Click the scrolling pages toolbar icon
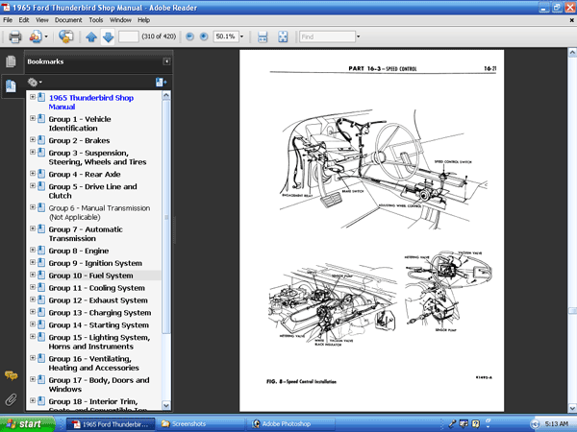Image resolution: width=577 pixels, height=432 pixels. (263, 36)
